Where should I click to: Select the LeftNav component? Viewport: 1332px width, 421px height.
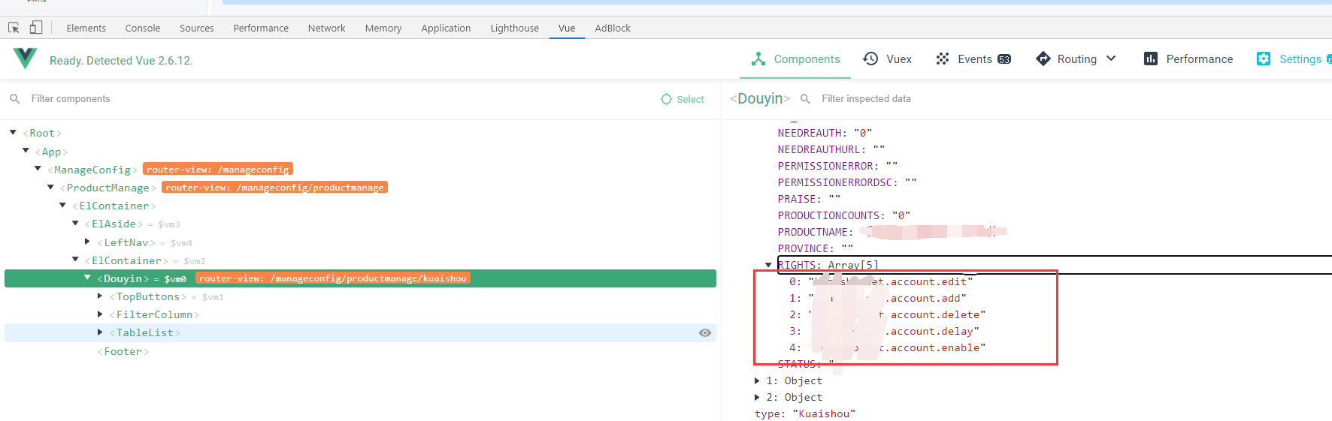pyautogui.click(x=126, y=242)
